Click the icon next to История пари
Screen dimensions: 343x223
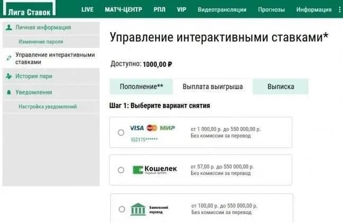click(x=9, y=76)
